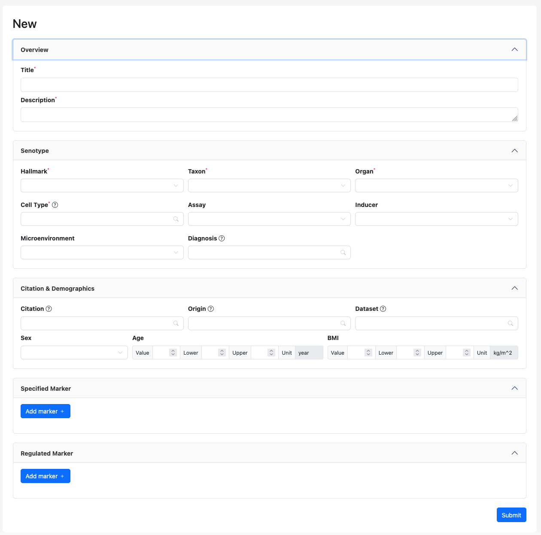The image size is (541, 535).
Task: Click the Age Value stepper arrows
Action: click(173, 353)
